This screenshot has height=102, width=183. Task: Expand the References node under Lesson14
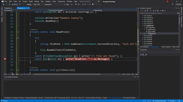pyautogui.click(x=144, y=29)
